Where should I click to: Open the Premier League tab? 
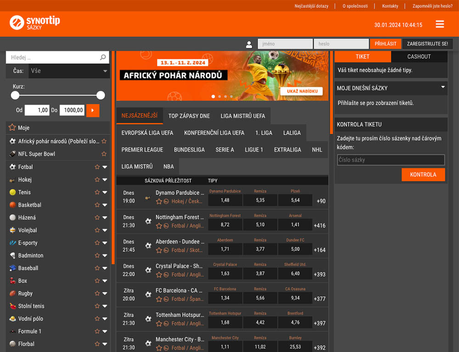142,150
